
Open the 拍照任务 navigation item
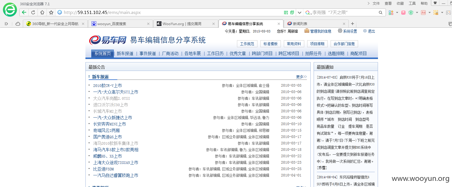(313, 53)
